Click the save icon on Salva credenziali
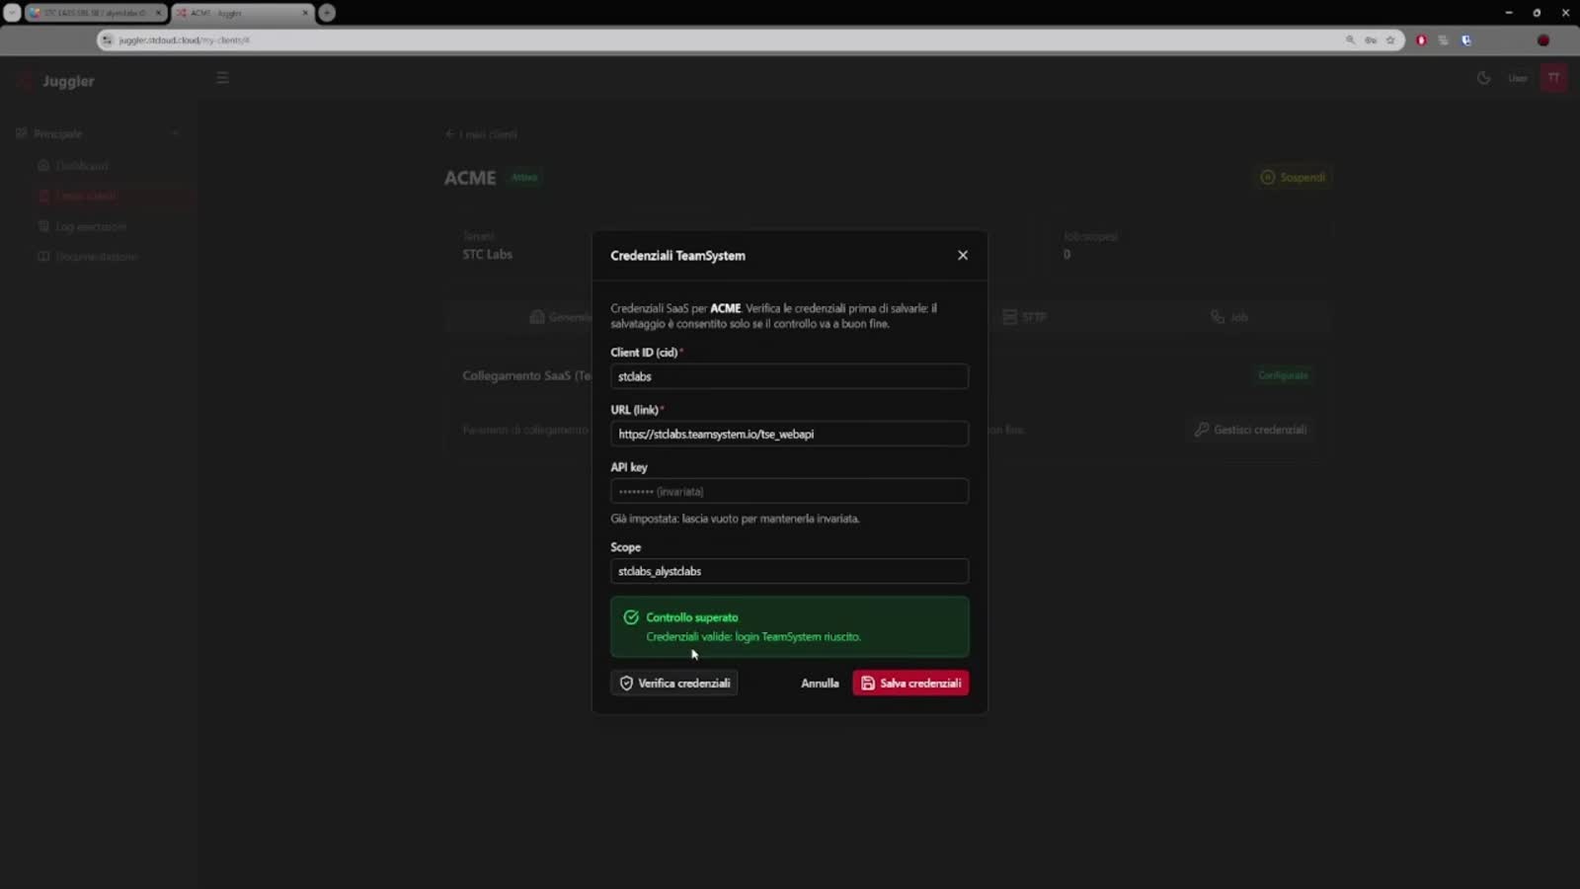The image size is (1580, 889). click(x=868, y=684)
